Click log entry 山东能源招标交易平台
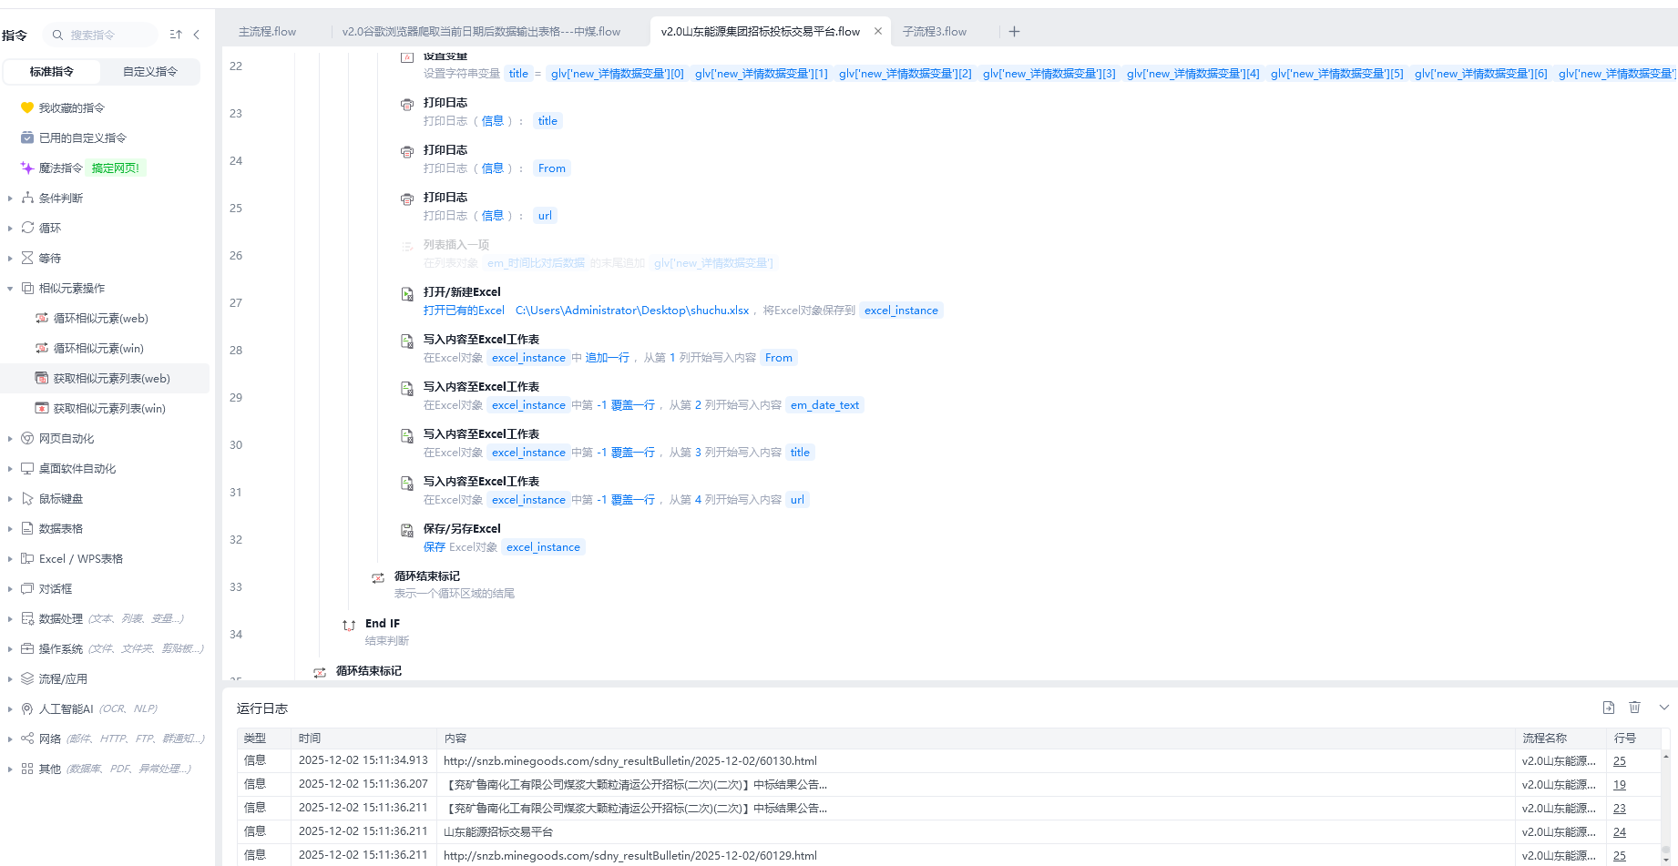This screenshot has height=866, width=1678. [x=498, y=832]
